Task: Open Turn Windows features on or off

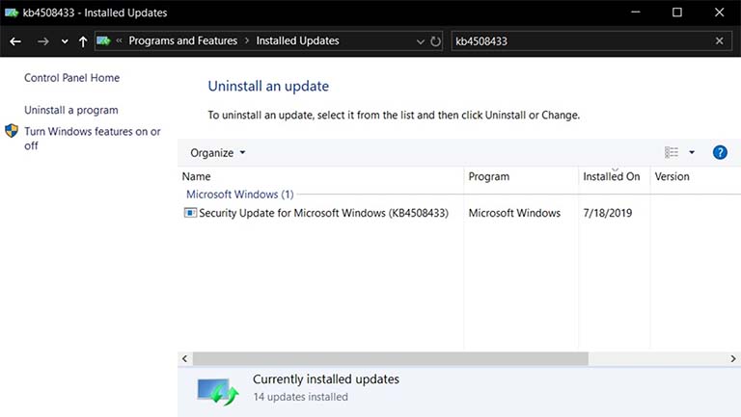Action: pos(93,139)
